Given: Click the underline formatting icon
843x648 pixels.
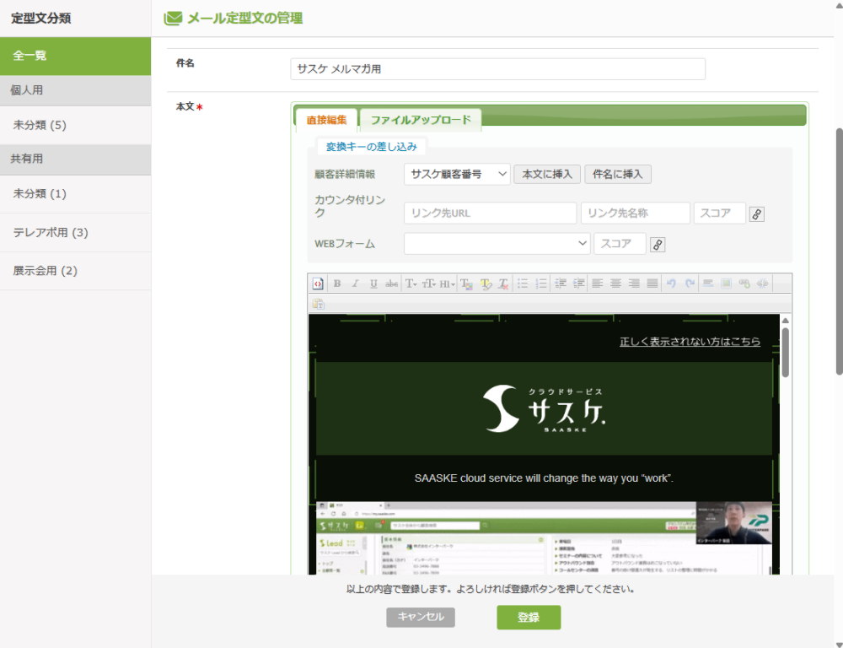Looking at the screenshot, I should tap(373, 283).
